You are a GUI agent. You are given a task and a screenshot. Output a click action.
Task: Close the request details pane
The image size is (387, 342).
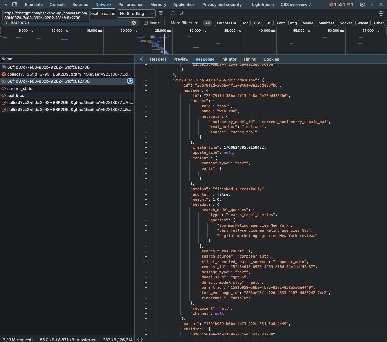point(141,59)
